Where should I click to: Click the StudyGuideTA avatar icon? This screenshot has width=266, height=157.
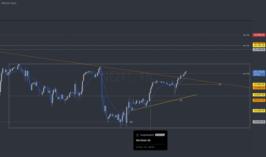tap(138, 135)
